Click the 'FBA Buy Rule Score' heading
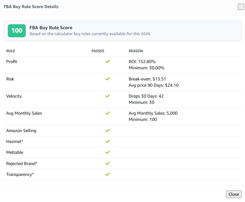Viewport: 245px width, 202px height. (x=51, y=28)
